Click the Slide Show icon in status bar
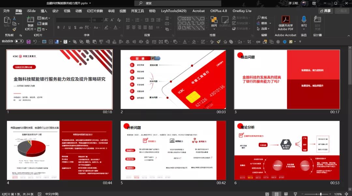 coord(295,194)
